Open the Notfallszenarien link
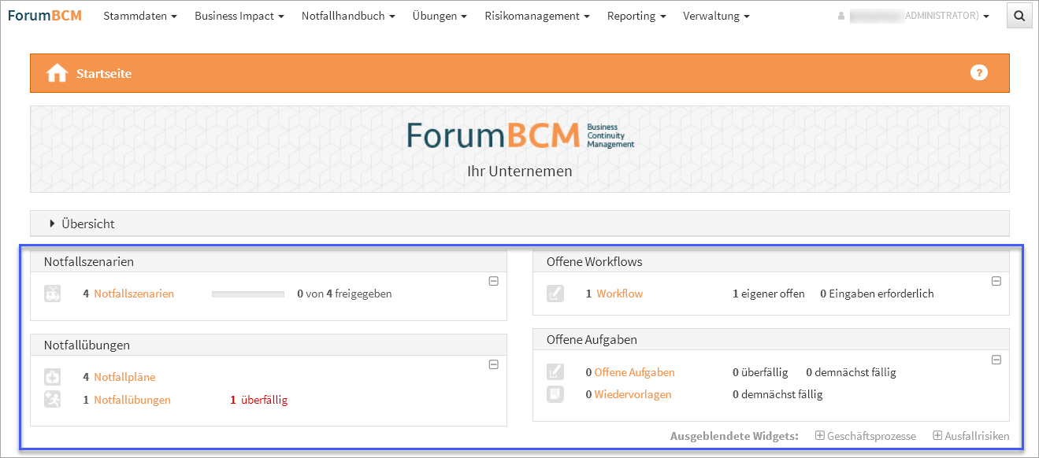Viewport: 1039px width, 458px height. (x=134, y=294)
